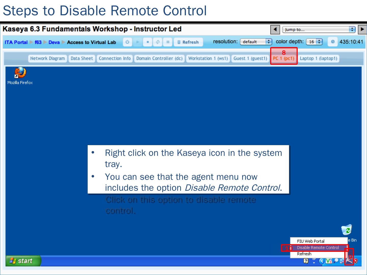Switch to the Data Sheet tab
367x275 pixels.
[x=82, y=59]
